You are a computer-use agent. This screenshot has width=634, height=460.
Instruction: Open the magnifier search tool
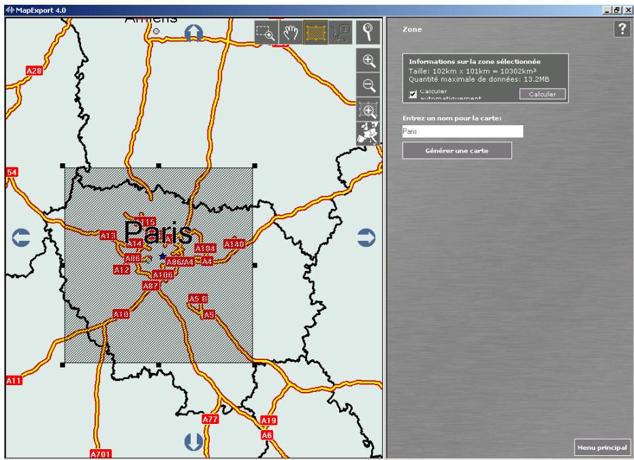pyautogui.click(x=368, y=32)
